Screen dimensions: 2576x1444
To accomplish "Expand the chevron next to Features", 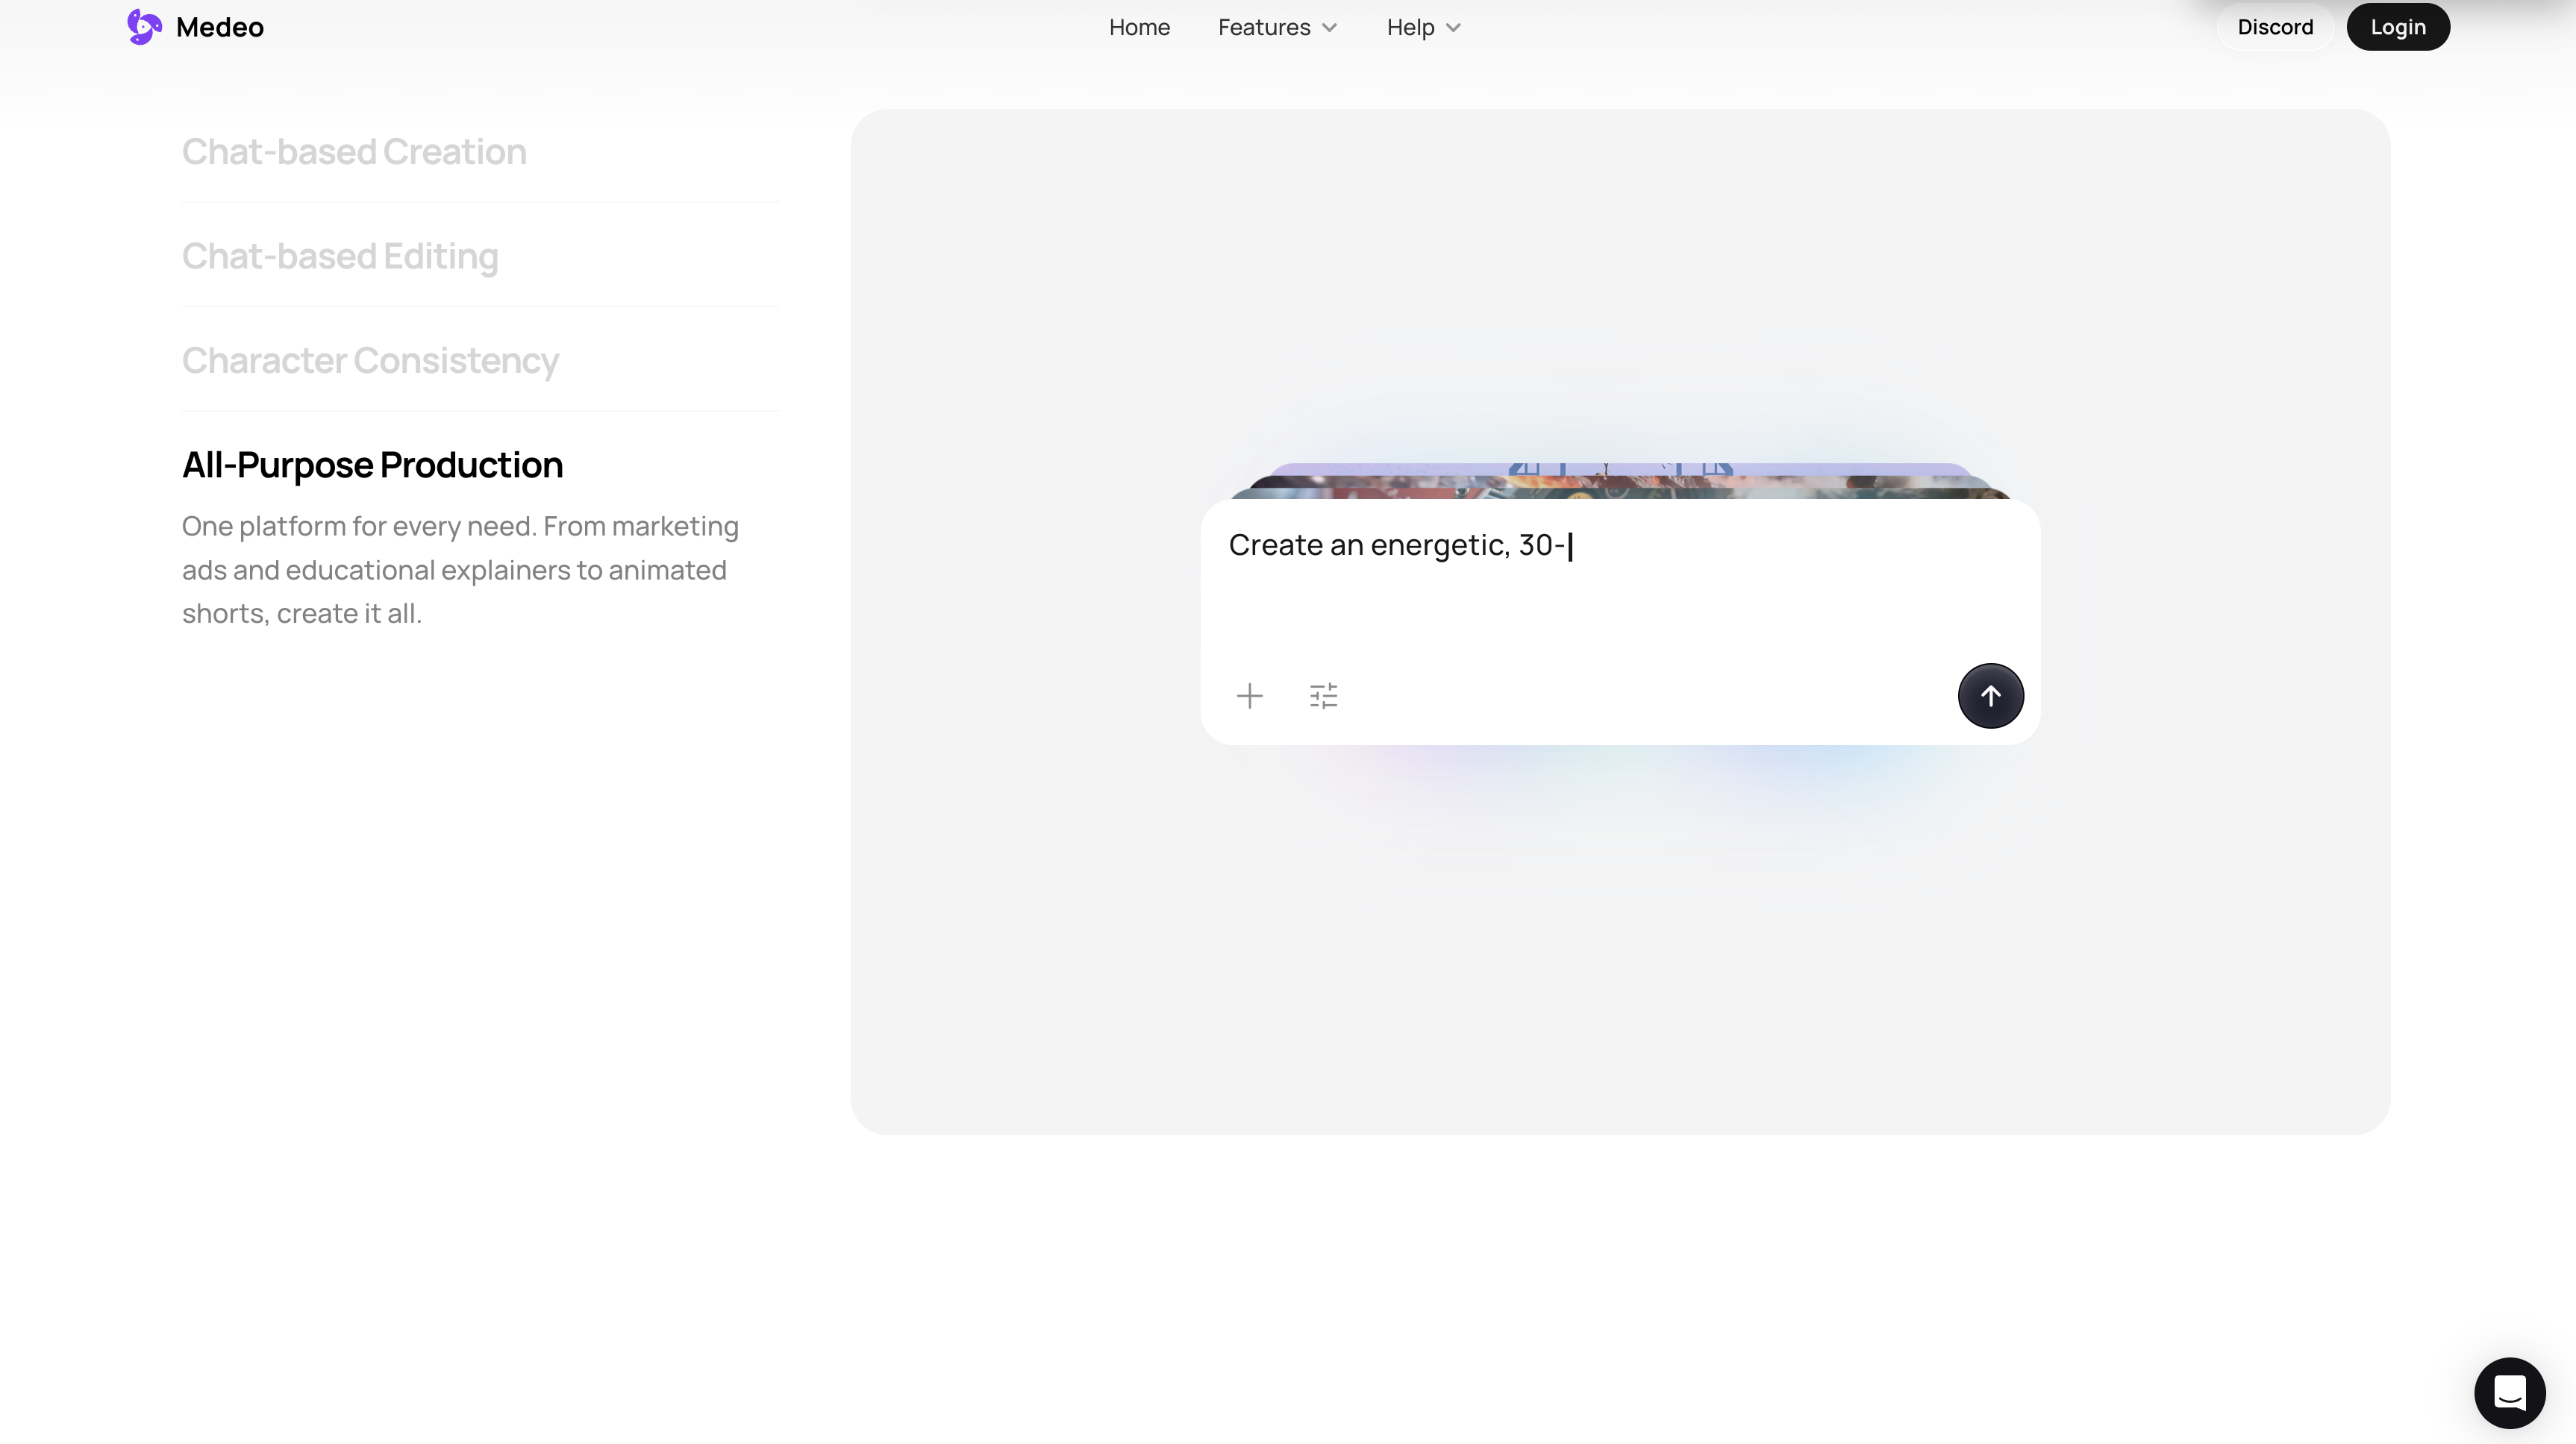I will coord(1329,28).
